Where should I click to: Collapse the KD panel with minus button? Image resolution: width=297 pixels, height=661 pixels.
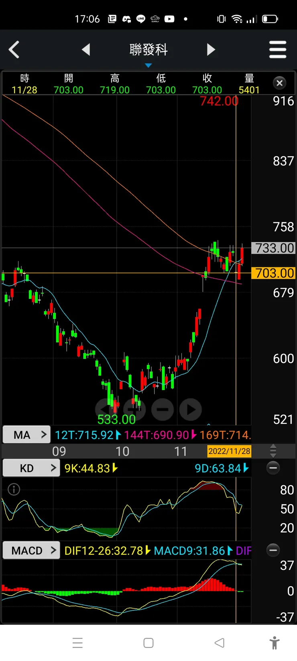pyautogui.click(x=273, y=468)
